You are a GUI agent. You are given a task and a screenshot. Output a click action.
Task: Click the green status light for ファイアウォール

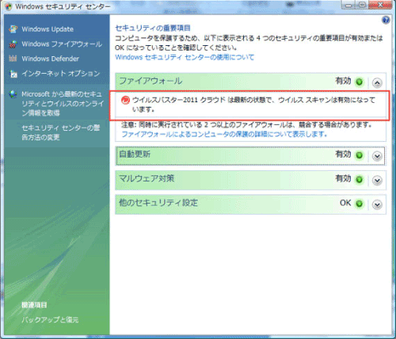click(359, 82)
